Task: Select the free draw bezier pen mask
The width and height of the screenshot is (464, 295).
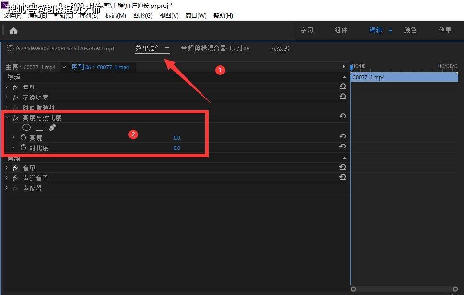Action: pyautogui.click(x=52, y=127)
